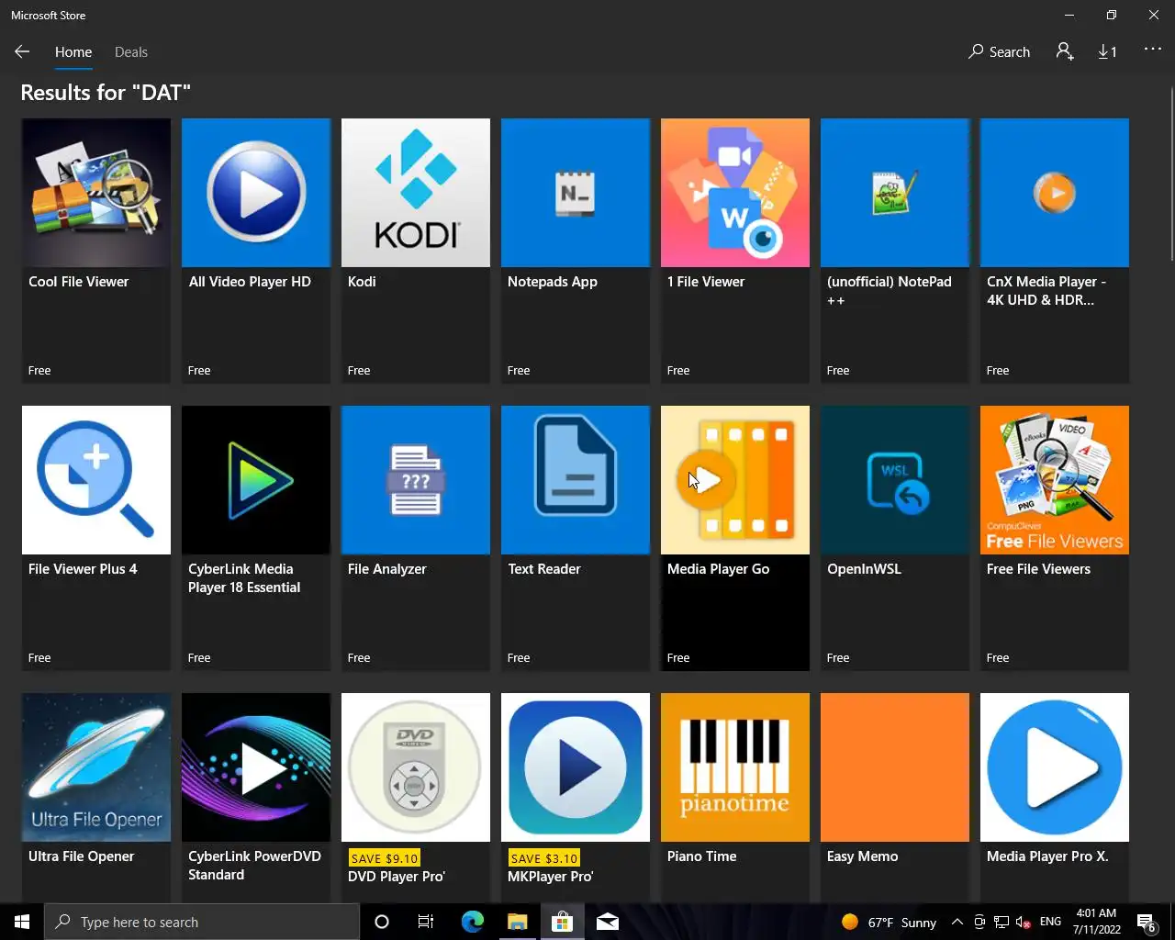This screenshot has height=940, width=1175.
Task: Open the (unofficial) NotePad++ app icon
Action: [x=895, y=193]
